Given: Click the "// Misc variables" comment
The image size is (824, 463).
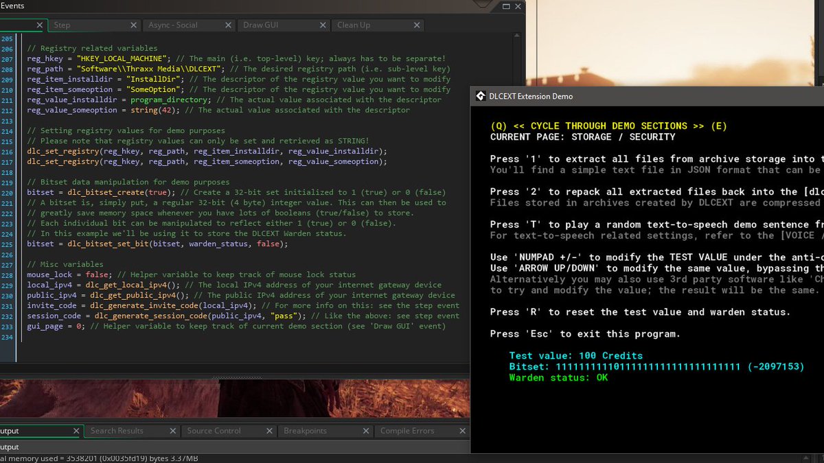Looking at the screenshot, I should click(x=65, y=264).
